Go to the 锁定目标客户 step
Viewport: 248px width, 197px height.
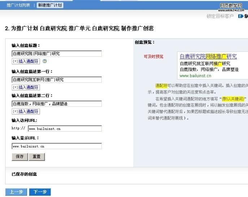220,16
